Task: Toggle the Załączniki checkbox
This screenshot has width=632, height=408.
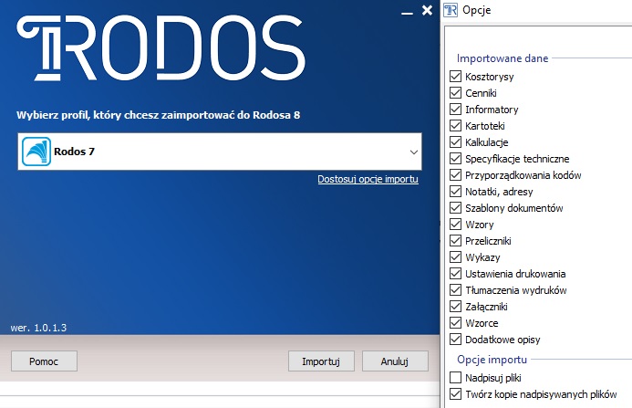Action: (455, 307)
